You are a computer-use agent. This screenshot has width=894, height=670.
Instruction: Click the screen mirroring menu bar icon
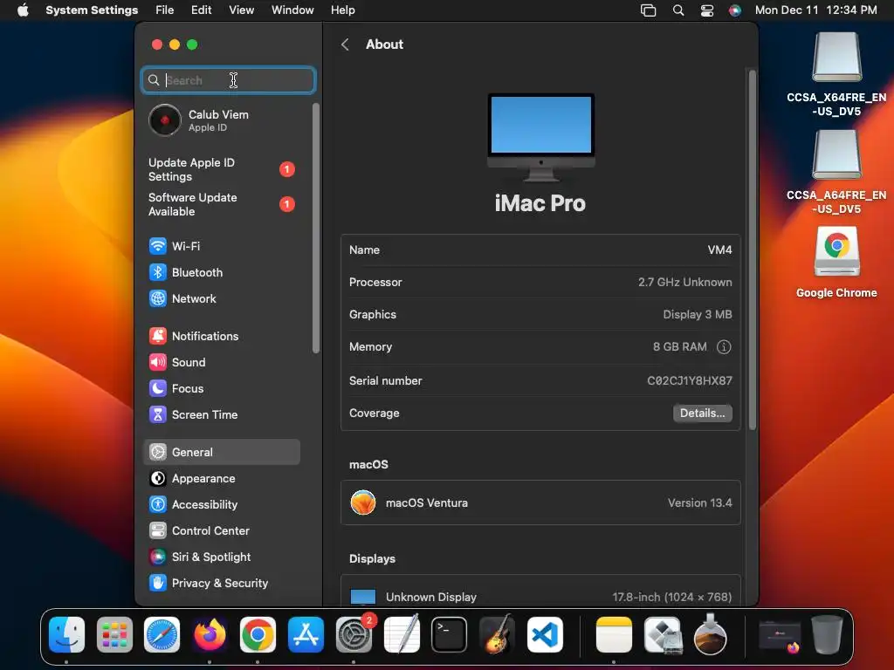point(649,10)
